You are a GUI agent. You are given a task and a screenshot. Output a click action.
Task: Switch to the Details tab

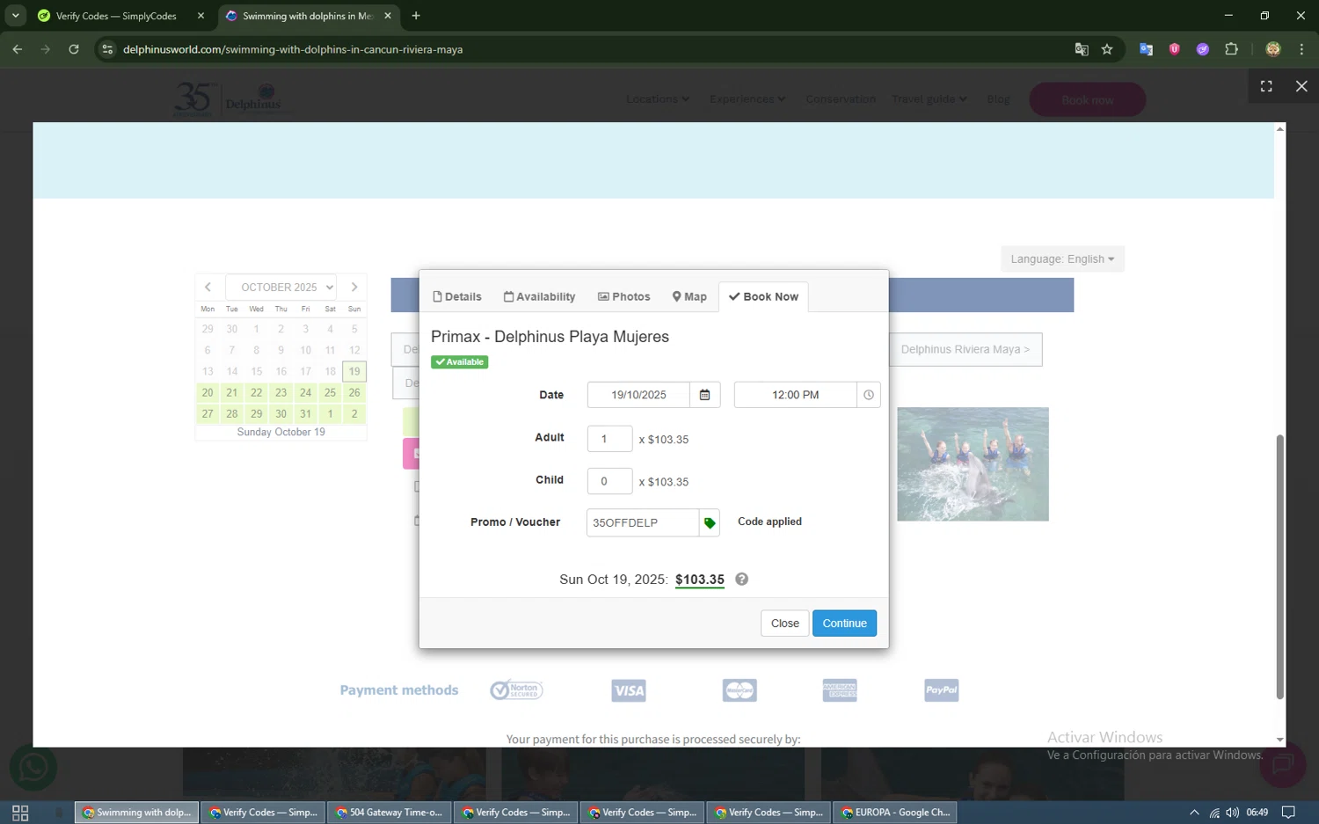[x=457, y=296]
